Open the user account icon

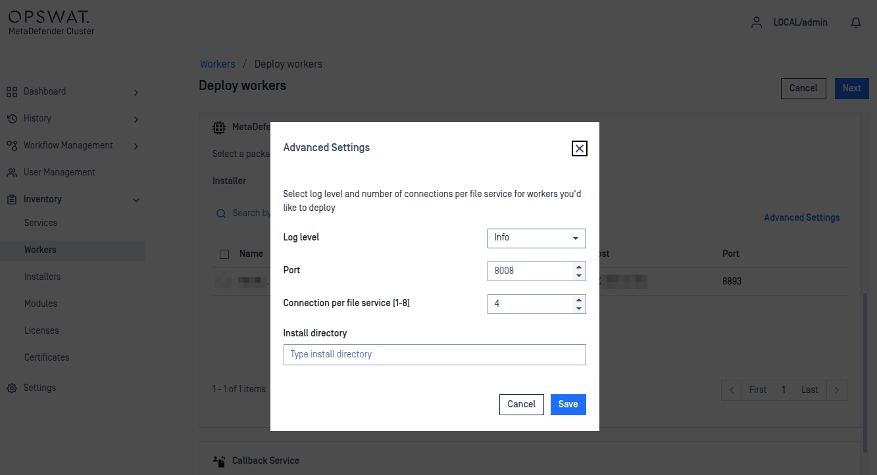757,22
